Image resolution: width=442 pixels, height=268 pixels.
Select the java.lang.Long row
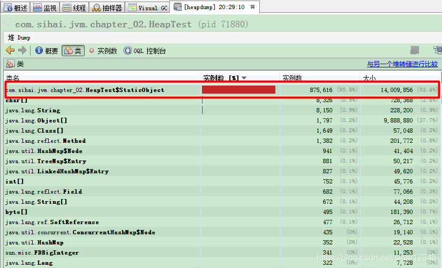click(222, 263)
